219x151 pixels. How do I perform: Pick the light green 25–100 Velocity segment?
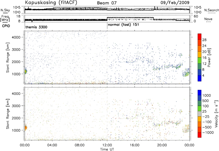200,108
